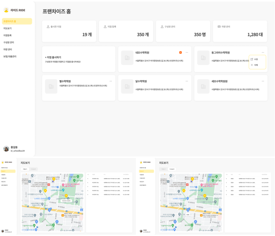
Task: Click the building thumbnail of 별수학학원
Action: click(51, 86)
